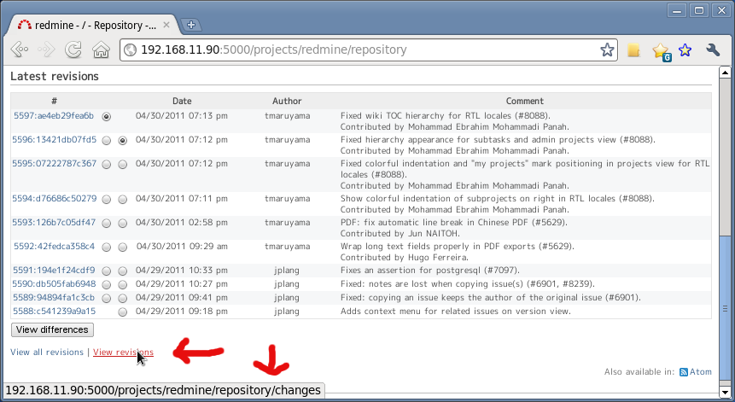Go to the browser home page icon
The height and width of the screenshot is (402, 735).
[101, 50]
